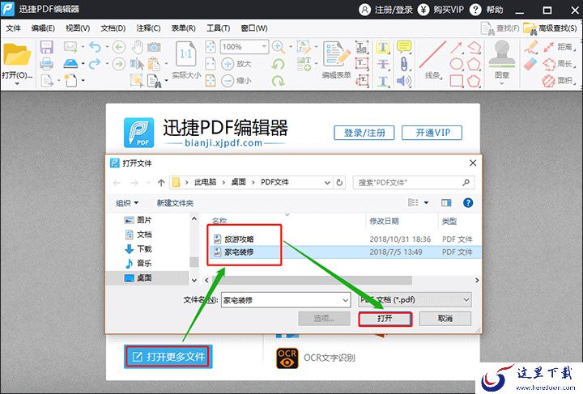Open the 编辑(E) menu
583x394 pixels.
43,28
